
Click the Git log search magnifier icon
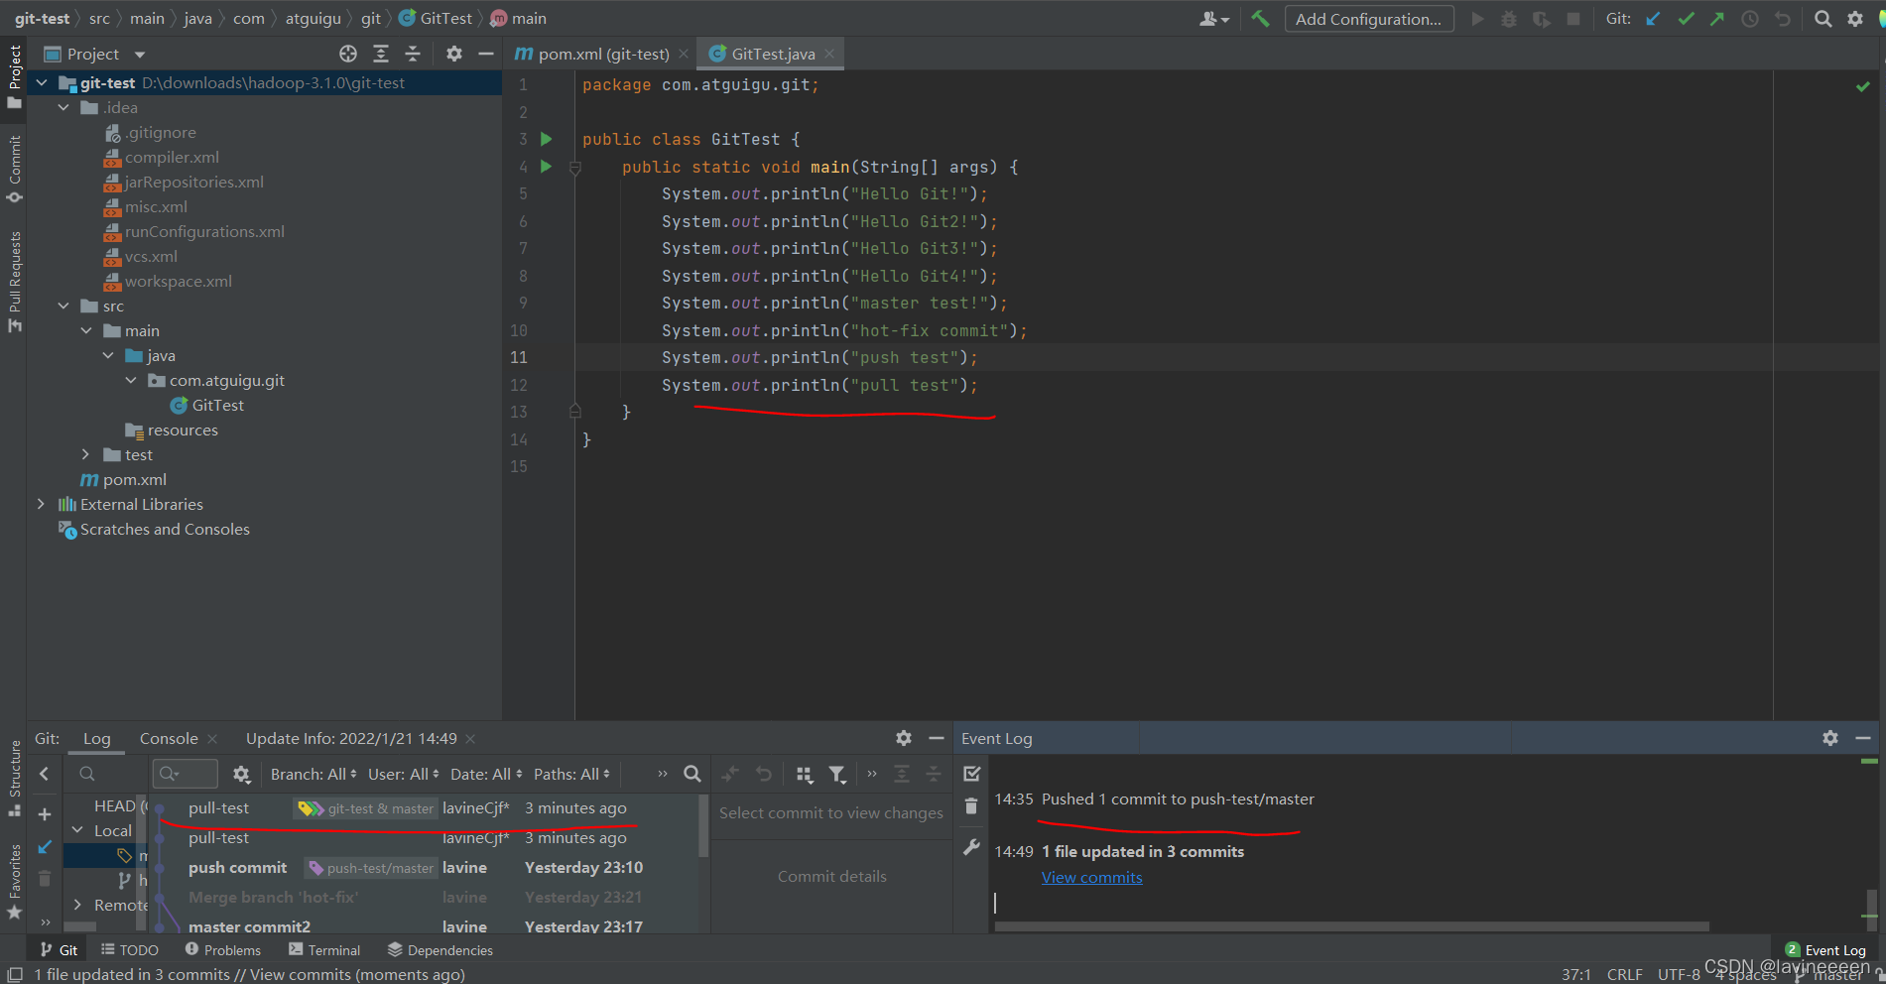pos(692,774)
